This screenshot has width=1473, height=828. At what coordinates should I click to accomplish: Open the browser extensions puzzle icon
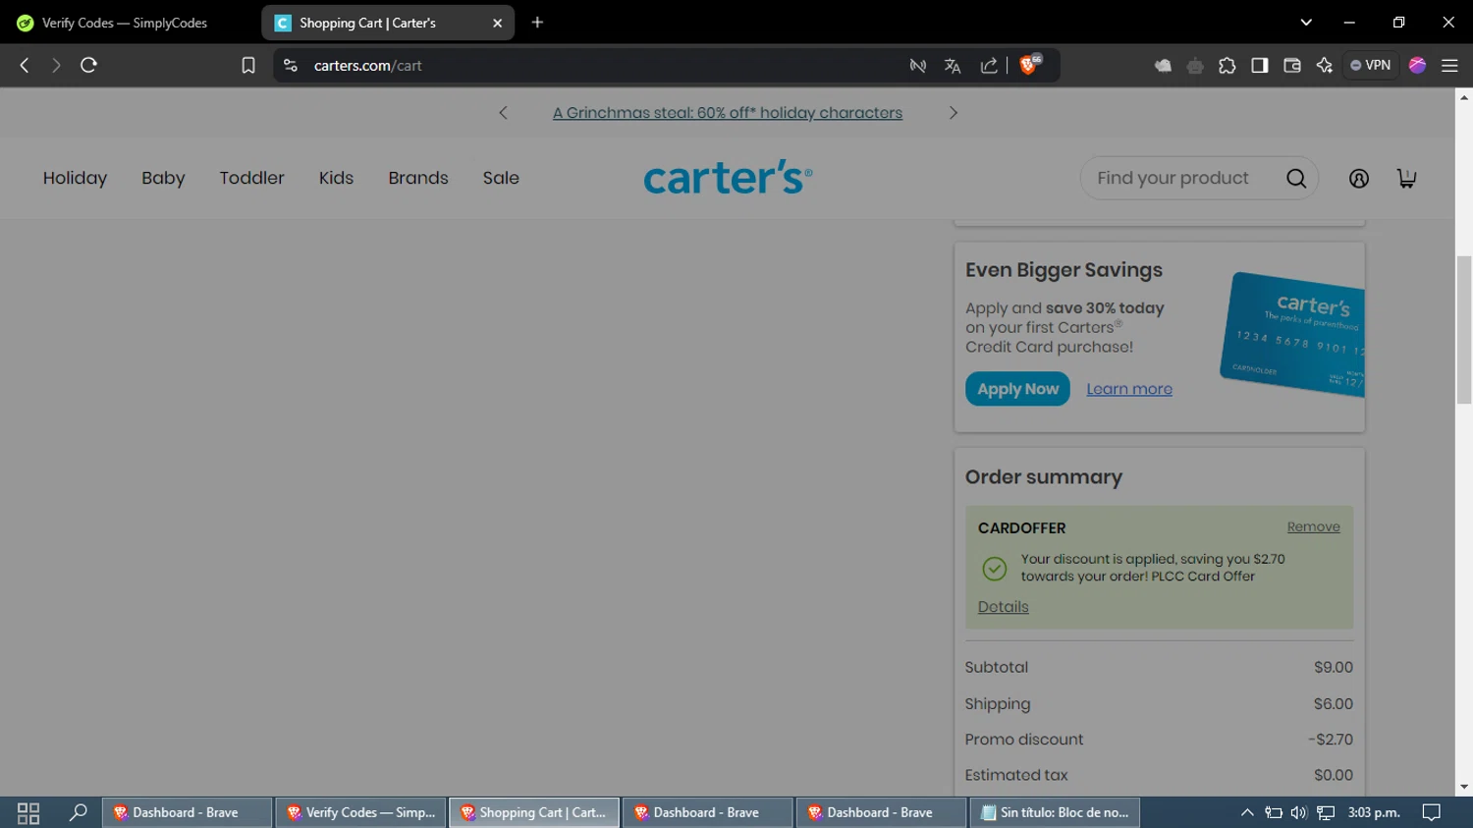pos(1227,66)
